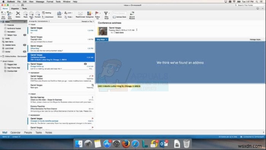Image resolution: width=266 pixels, height=150 pixels.
Task: Switch to the Organize ribbon tab
Action: point(15,8)
